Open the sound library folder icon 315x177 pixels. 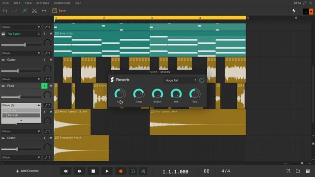(x=298, y=171)
